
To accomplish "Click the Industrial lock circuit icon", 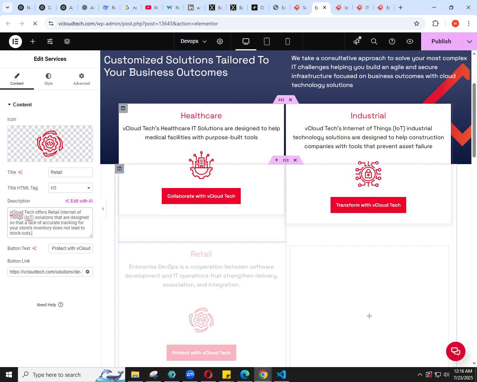I will tap(368, 174).
